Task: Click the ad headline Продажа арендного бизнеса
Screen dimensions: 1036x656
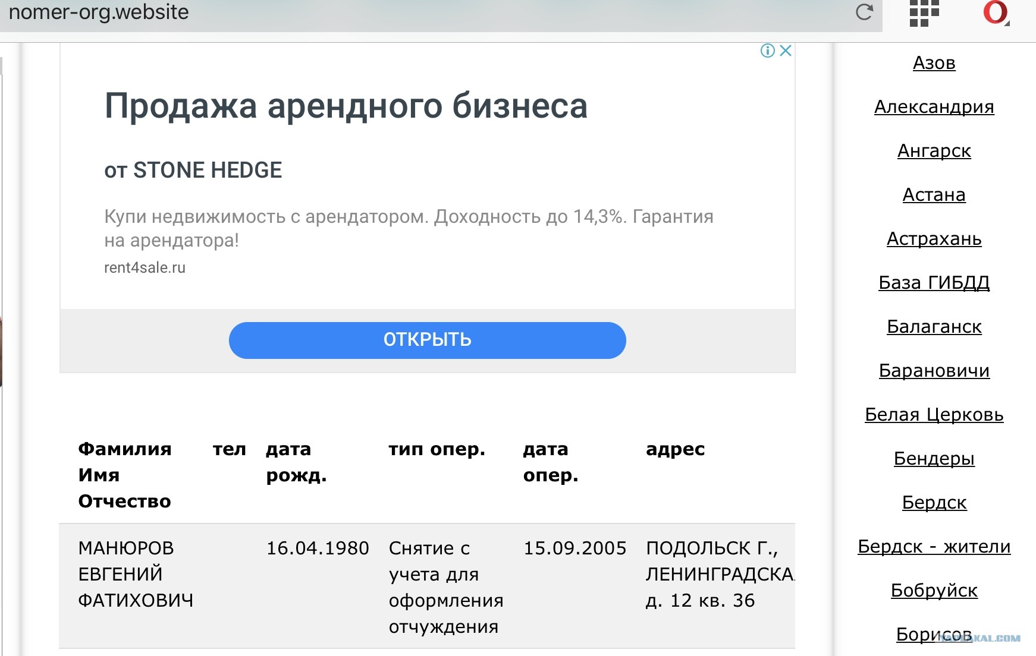Action: coord(346,106)
